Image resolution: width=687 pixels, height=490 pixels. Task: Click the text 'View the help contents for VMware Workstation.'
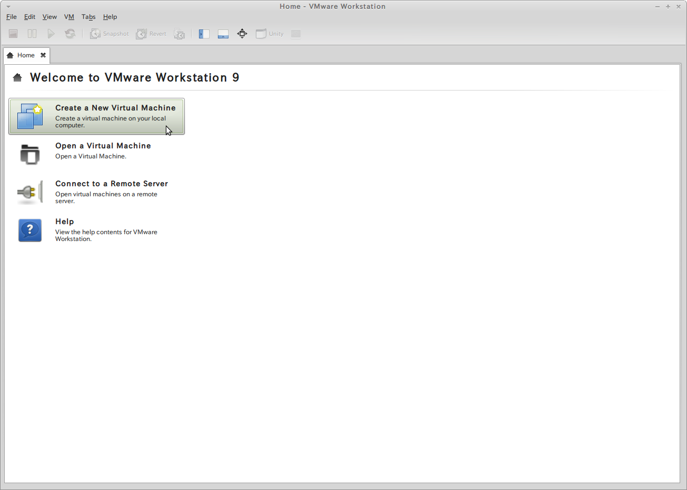[106, 235]
